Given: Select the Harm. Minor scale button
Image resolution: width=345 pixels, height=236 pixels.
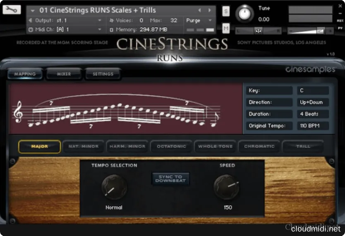Looking at the screenshot, I should click(127, 146).
